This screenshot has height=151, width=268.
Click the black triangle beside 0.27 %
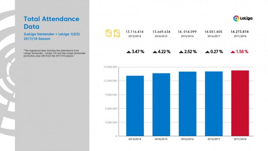click(207, 52)
